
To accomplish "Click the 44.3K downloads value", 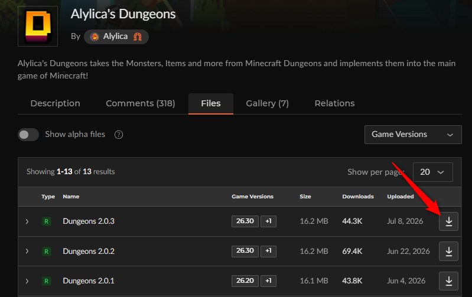I will tap(352, 221).
